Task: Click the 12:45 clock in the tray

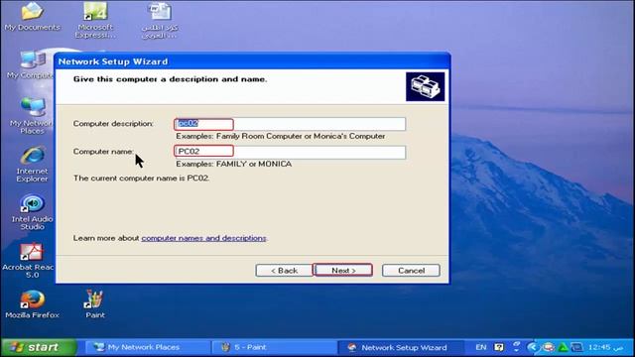Action: [605, 347]
